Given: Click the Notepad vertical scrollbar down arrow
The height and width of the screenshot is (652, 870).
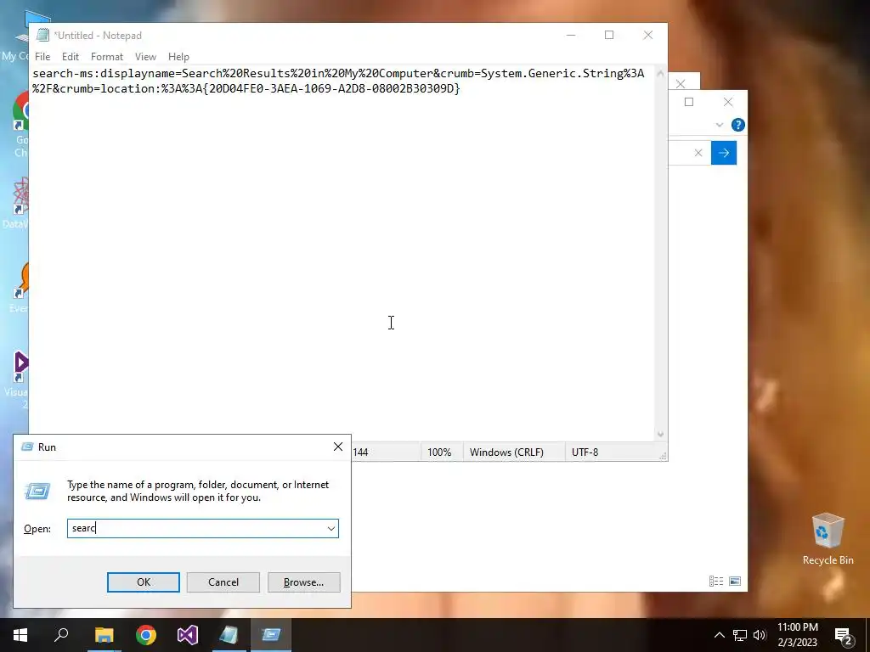Looking at the screenshot, I should click(660, 434).
